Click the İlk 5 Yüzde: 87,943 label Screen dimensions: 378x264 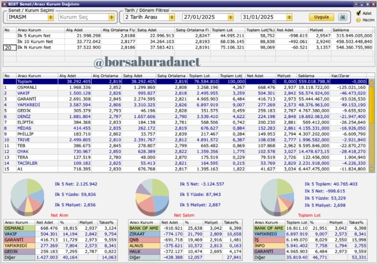coord(200,194)
